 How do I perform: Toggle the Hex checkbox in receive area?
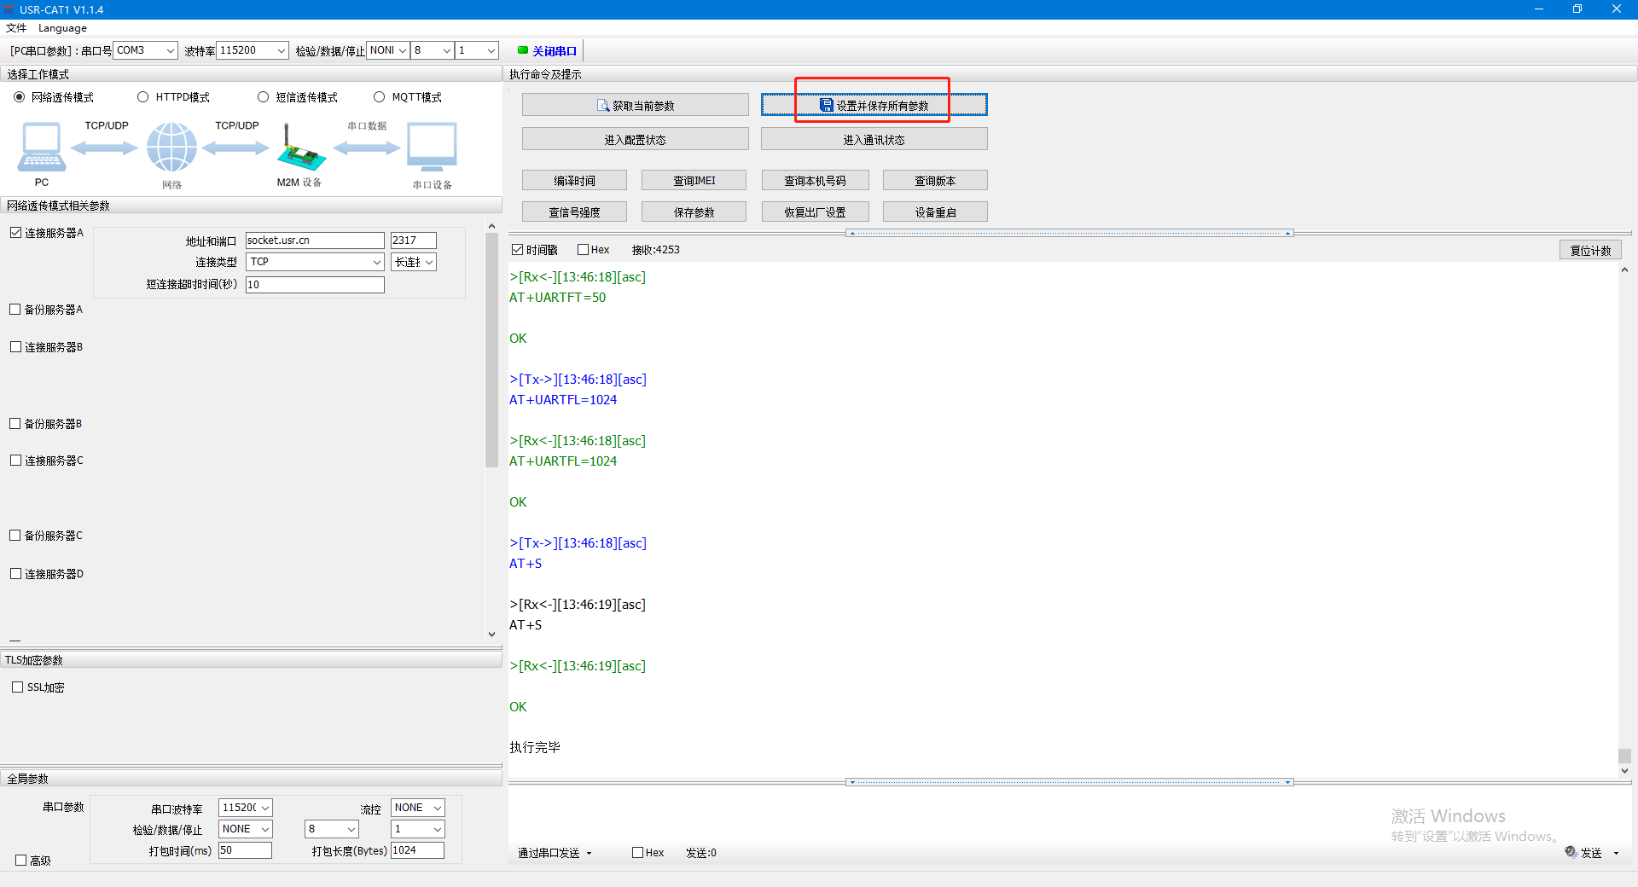pyautogui.click(x=584, y=250)
